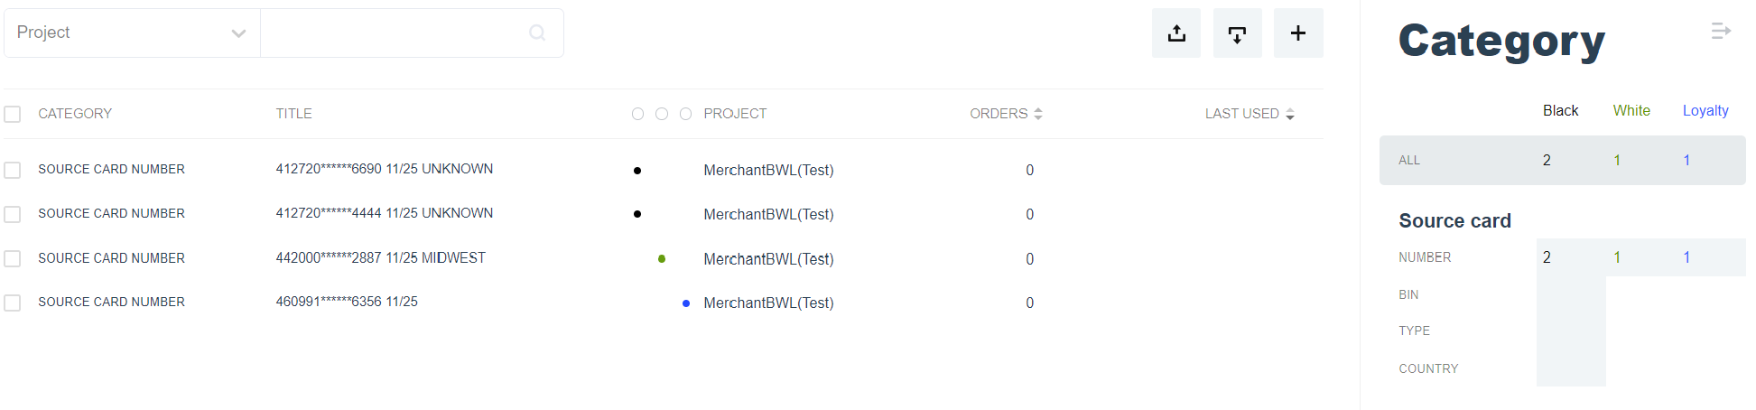Click the import download icon button
1756x410 pixels.
pos(1237,33)
